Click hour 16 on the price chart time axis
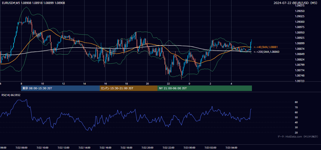321x150 pixels. pos(105,84)
